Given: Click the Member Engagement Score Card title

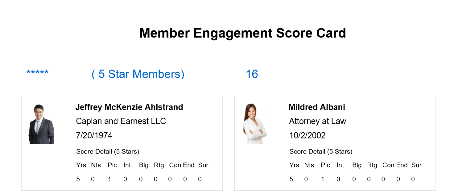Looking at the screenshot, I should tap(243, 33).
